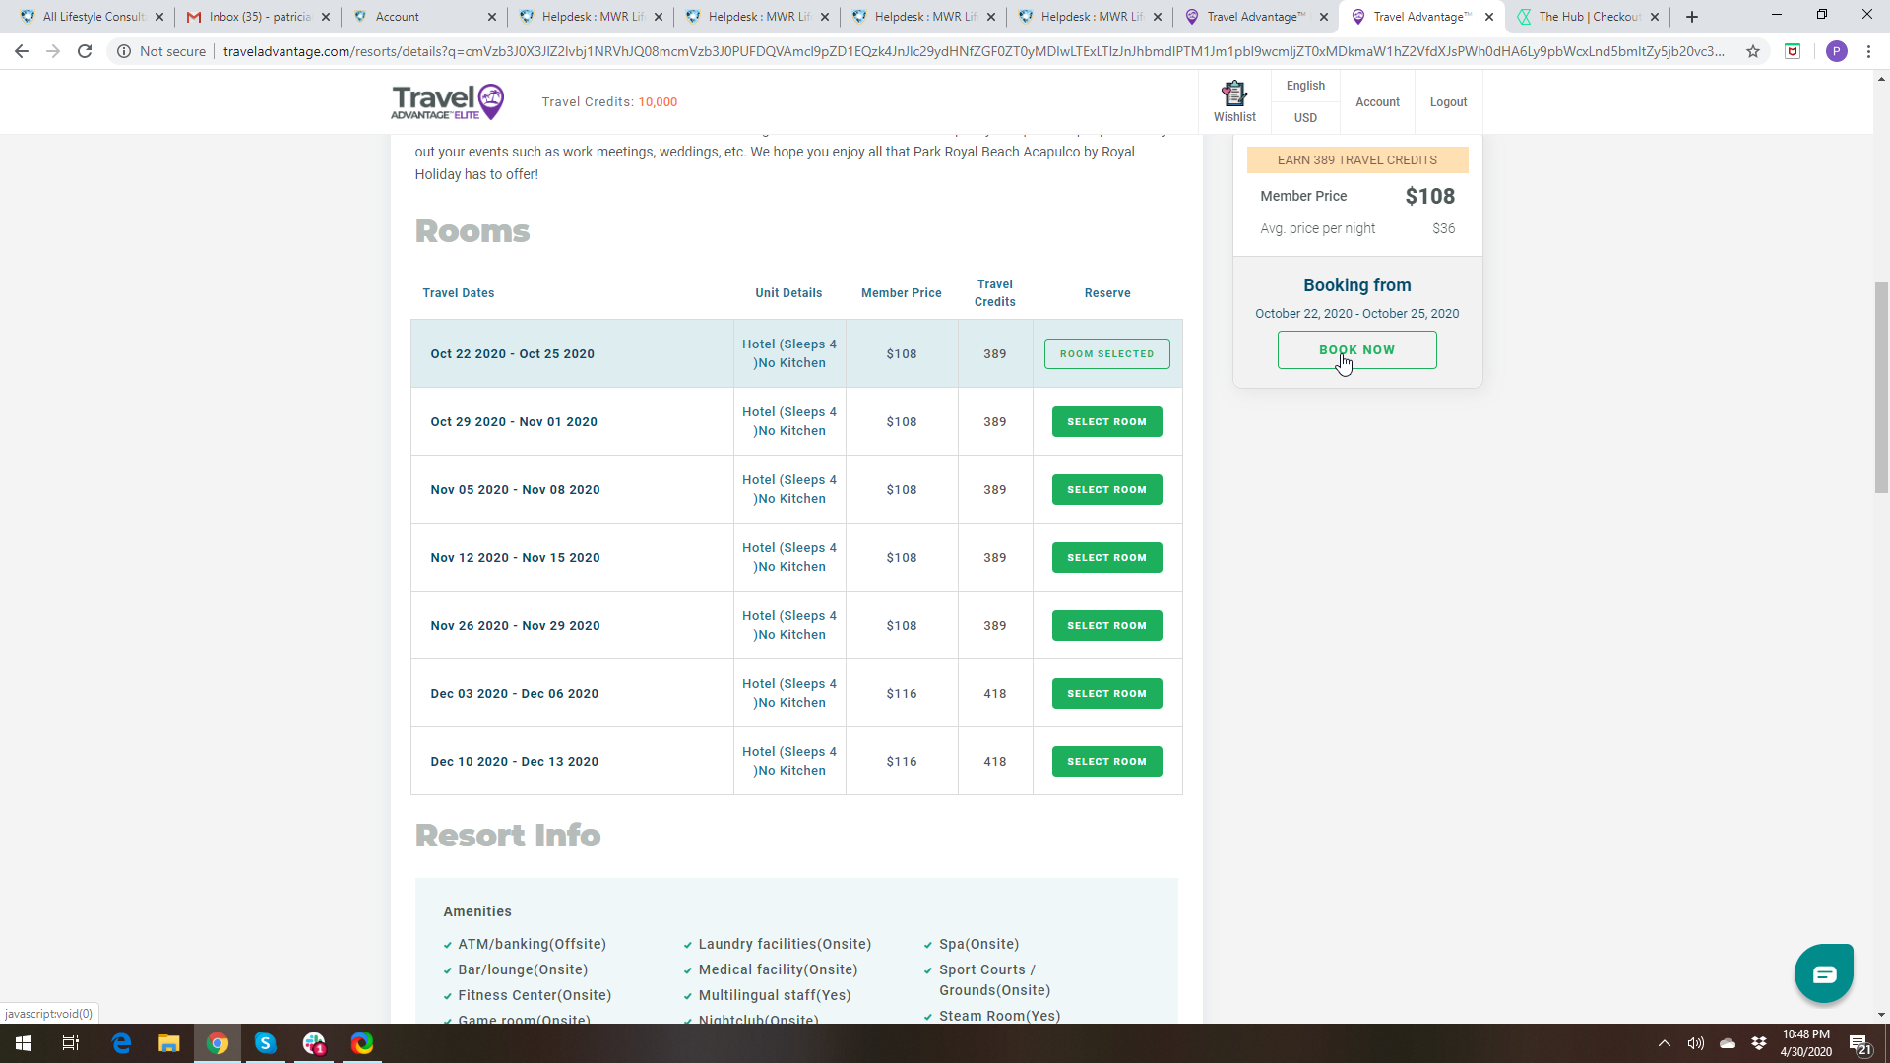Click the browser back arrow
This screenshot has width=1890, height=1063.
(22, 51)
